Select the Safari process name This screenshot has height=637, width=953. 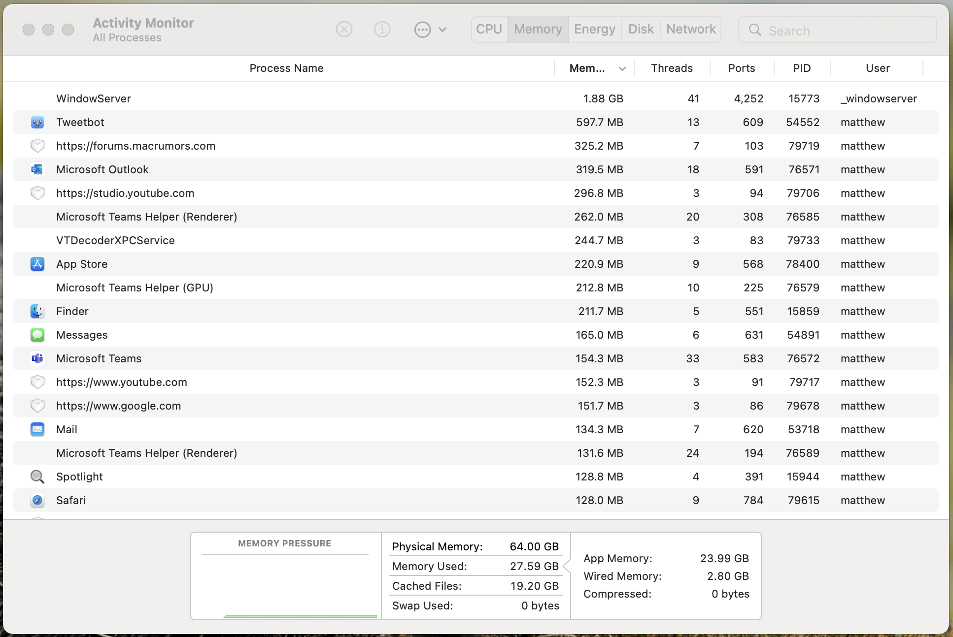[71, 500]
